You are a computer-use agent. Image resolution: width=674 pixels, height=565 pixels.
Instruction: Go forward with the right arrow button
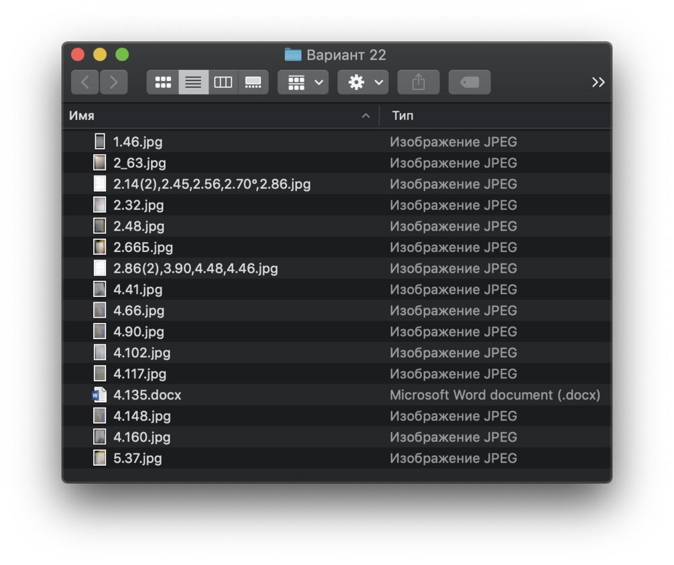pyautogui.click(x=113, y=82)
